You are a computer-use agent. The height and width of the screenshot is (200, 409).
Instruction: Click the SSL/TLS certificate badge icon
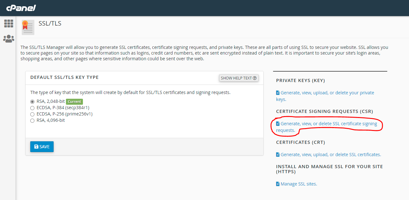pyautogui.click(x=28, y=27)
